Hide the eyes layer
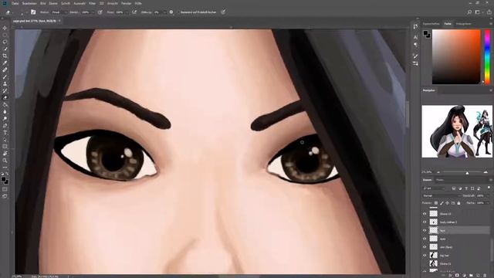This screenshot has width=494, height=278. click(425, 239)
